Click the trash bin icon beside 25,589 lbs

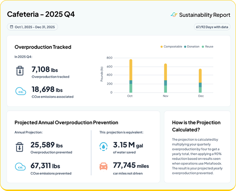pos(19,147)
